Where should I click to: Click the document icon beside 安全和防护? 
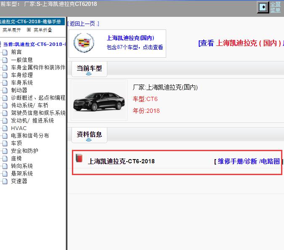(5, 151)
